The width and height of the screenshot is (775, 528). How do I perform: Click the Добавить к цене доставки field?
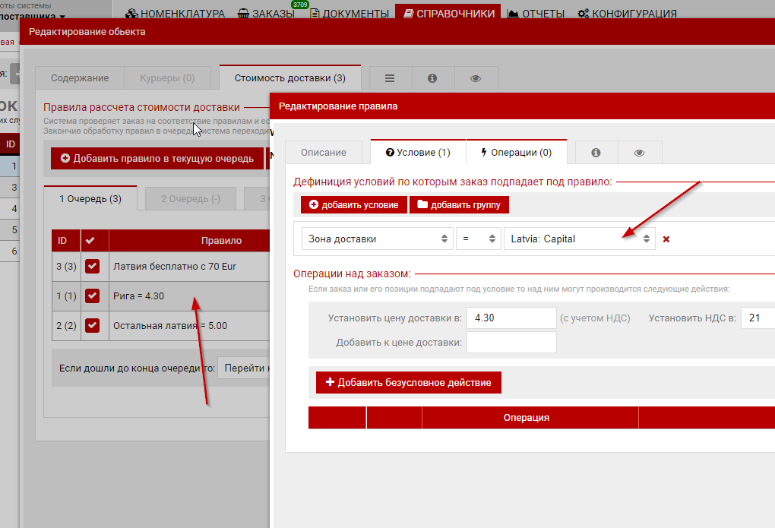(x=511, y=343)
